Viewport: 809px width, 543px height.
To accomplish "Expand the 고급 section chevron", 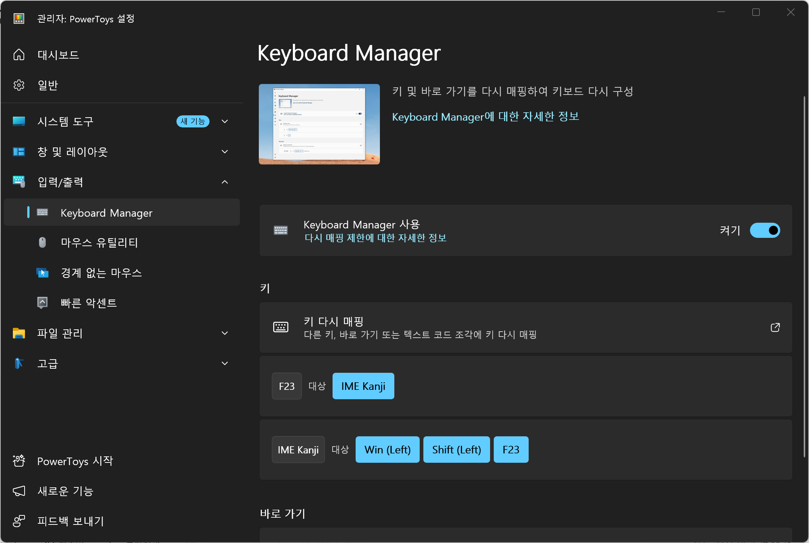I will pyautogui.click(x=225, y=363).
